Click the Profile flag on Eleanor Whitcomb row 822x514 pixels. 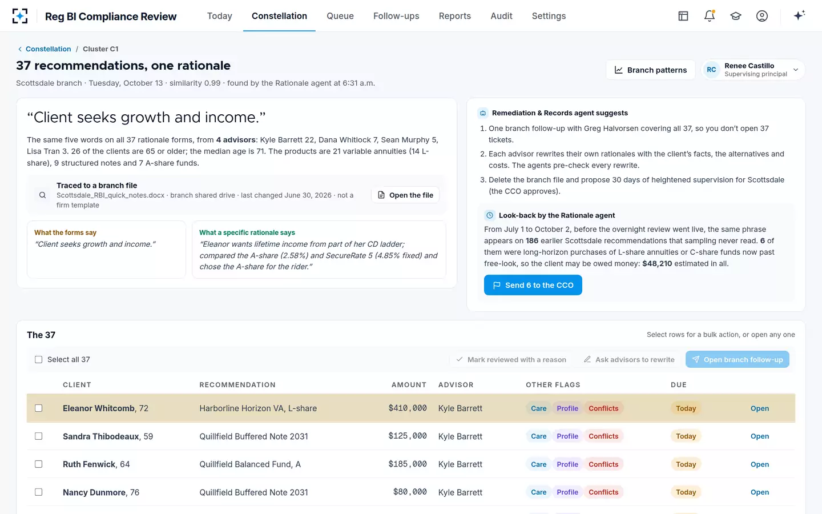point(567,408)
